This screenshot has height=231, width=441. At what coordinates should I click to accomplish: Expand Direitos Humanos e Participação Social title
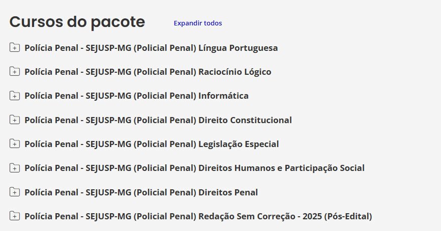(x=194, y=168)
